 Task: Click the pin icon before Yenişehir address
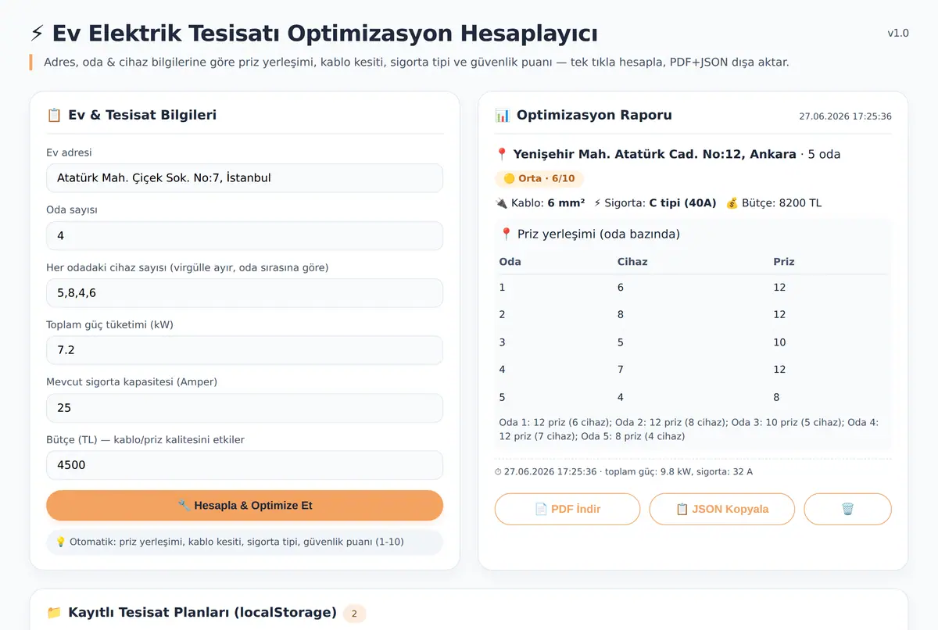click(x=502, y=154)
